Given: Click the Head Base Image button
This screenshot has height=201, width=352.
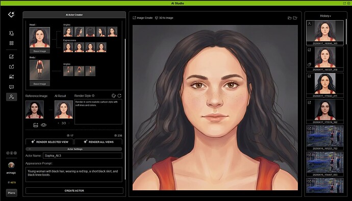Looking at the screenshot, I should (40, 51).
